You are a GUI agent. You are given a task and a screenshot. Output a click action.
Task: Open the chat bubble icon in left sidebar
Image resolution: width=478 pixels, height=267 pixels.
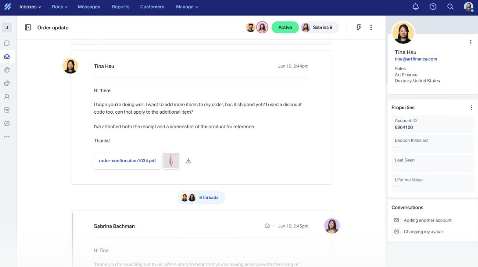[7, 43]
